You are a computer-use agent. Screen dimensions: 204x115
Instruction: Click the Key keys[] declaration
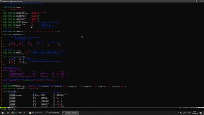coord(11,91)
